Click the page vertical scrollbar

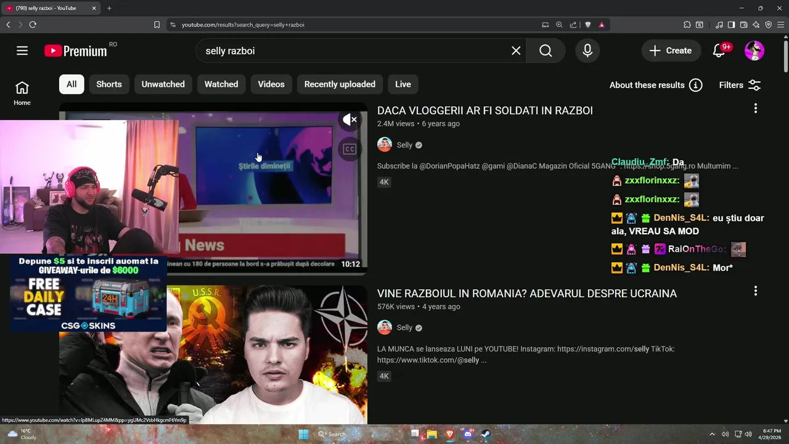coord(785,57)
